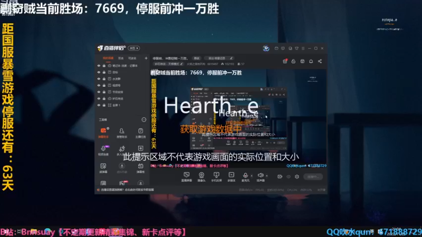Open the notepad desktop icon in top right
This screenshot has width=422, height=237.
(x=389, y=23)
